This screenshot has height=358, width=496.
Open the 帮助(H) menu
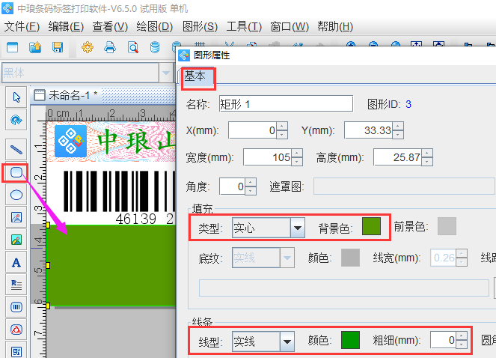coord(335,27)
